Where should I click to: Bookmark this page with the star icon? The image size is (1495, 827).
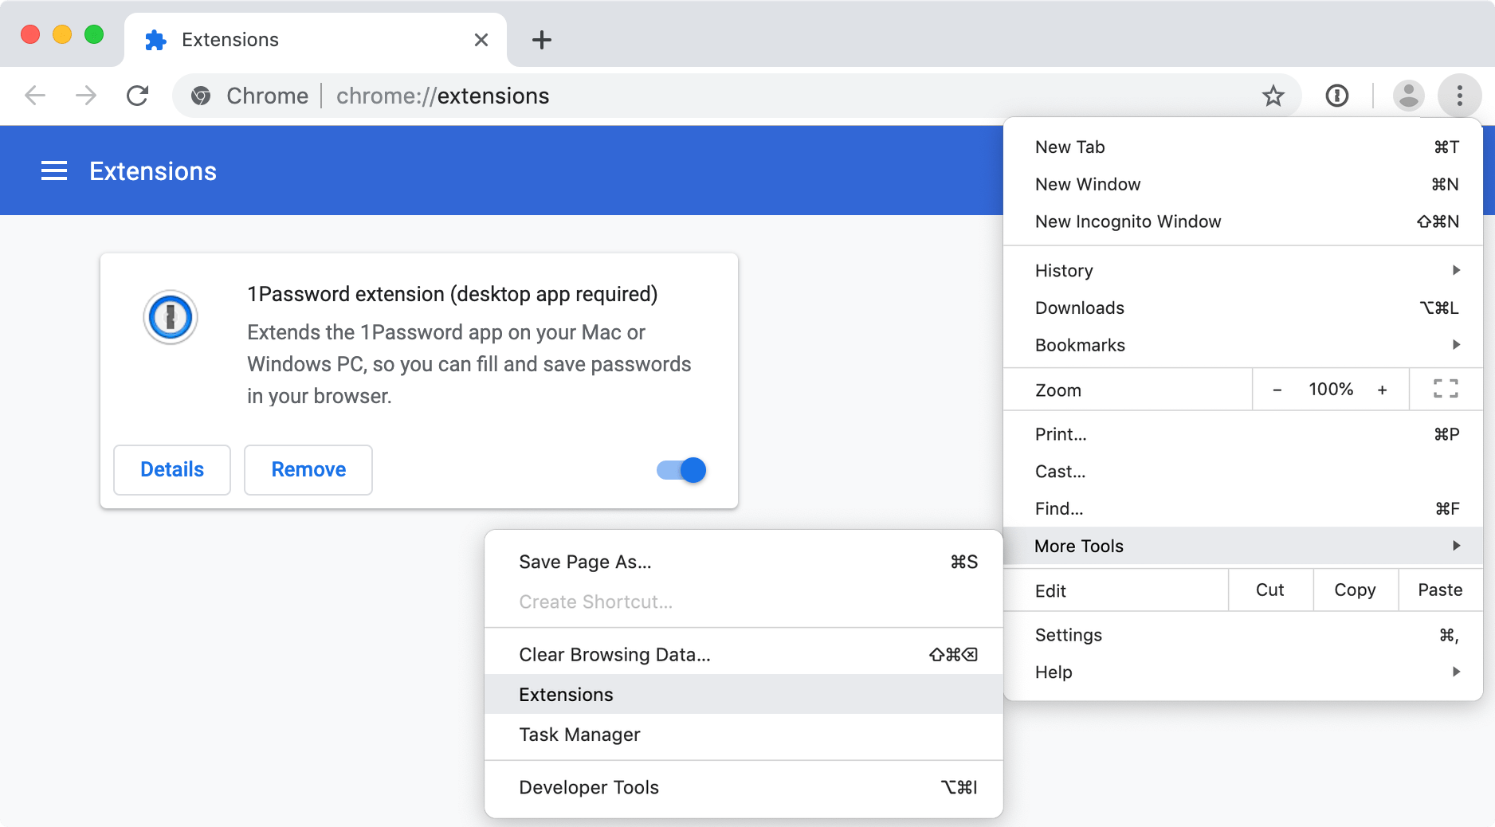(1273, 96)
